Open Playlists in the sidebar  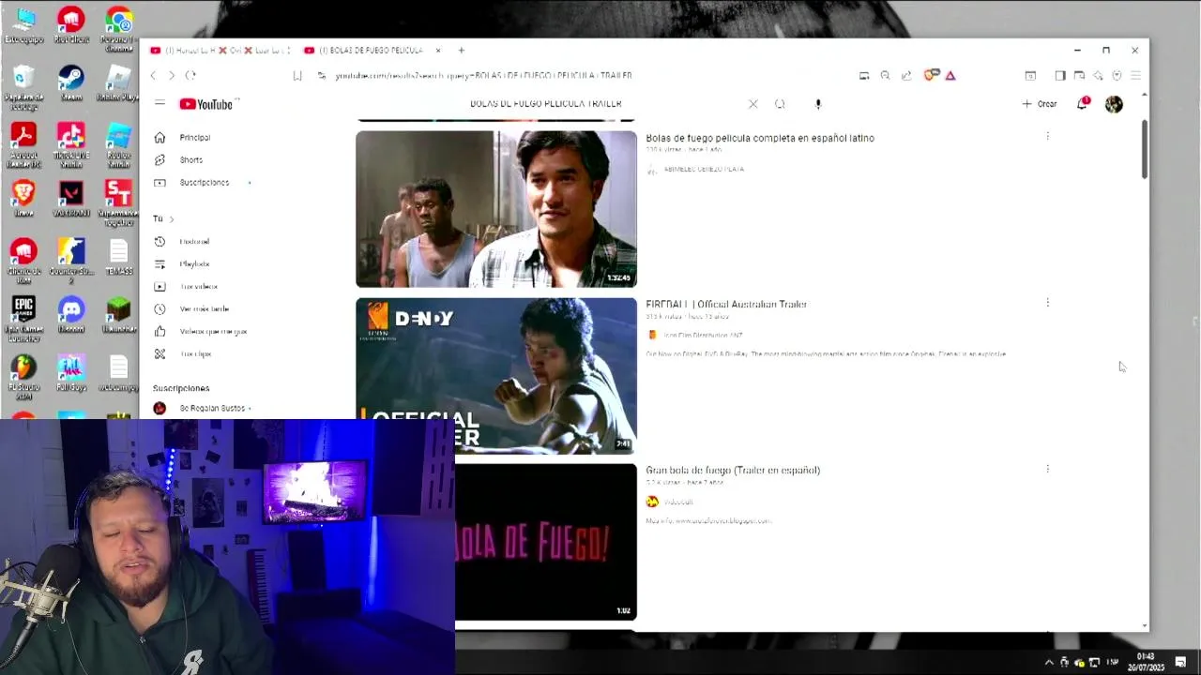194,264
